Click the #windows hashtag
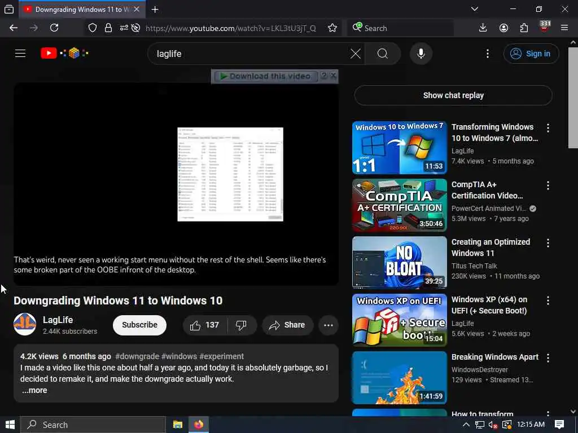This screenshot has height=433, width=578. coord(179,356)
